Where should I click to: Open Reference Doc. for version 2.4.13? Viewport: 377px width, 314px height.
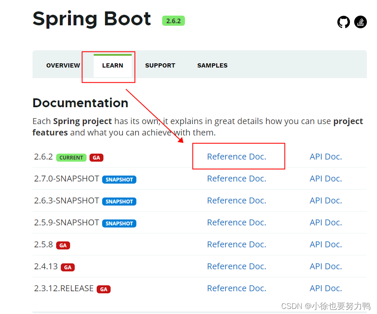[x=236, y=266]
